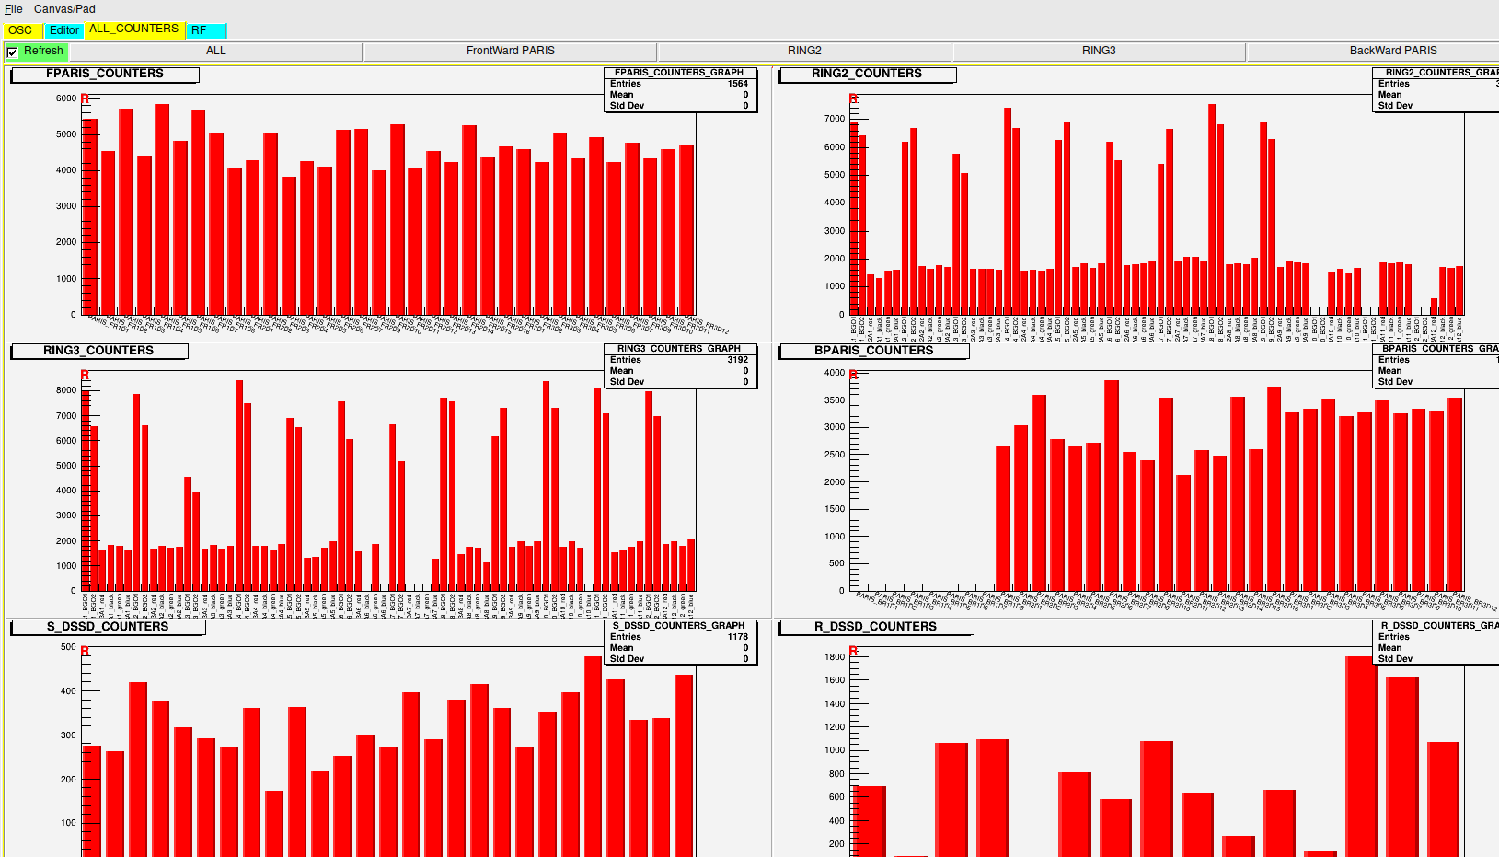Select the BackWard PARIS button
This screenshot has height=857, width=1499.
tap(1392, 52)
